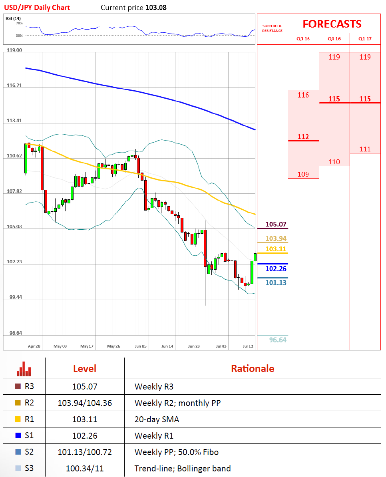Click the RSI 70% threshold label

click(x=19, y=23)
